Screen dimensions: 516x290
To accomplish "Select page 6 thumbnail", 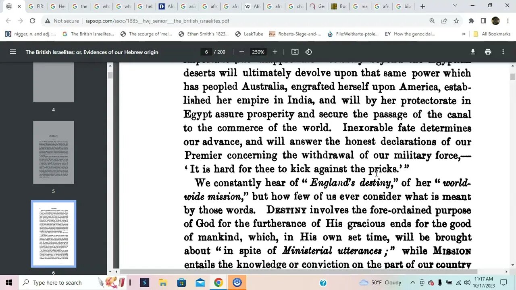I will point(54,234).
